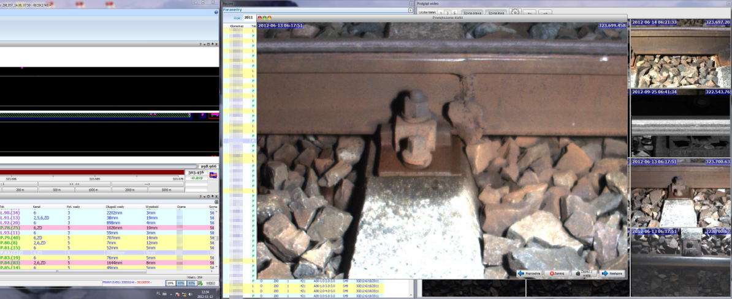Viewport: 732px width, 299px height.
Task: Toggle the 19% zoom level button
Action: (171, 283)
